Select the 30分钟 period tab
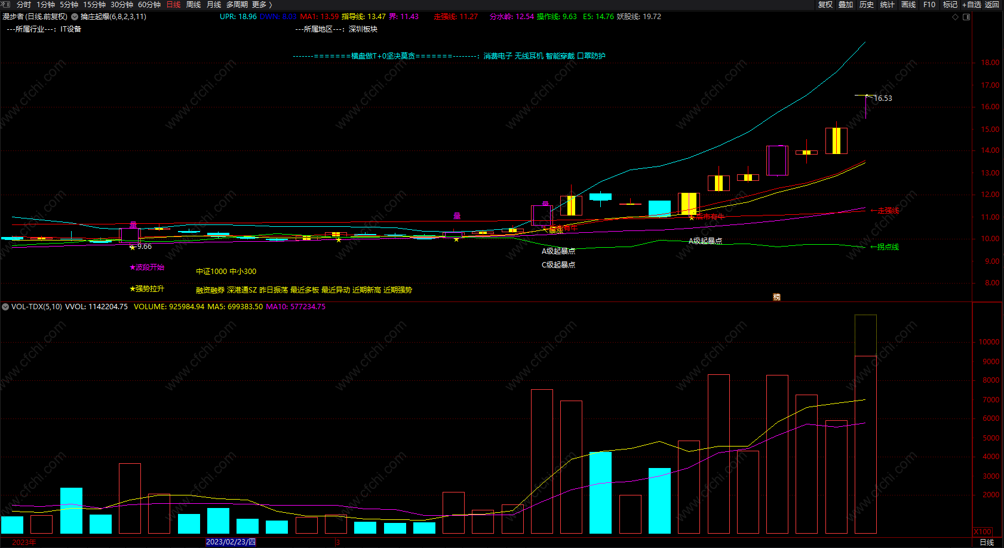The width and height of the screenshot is (1004, 548). pos(122,5)
